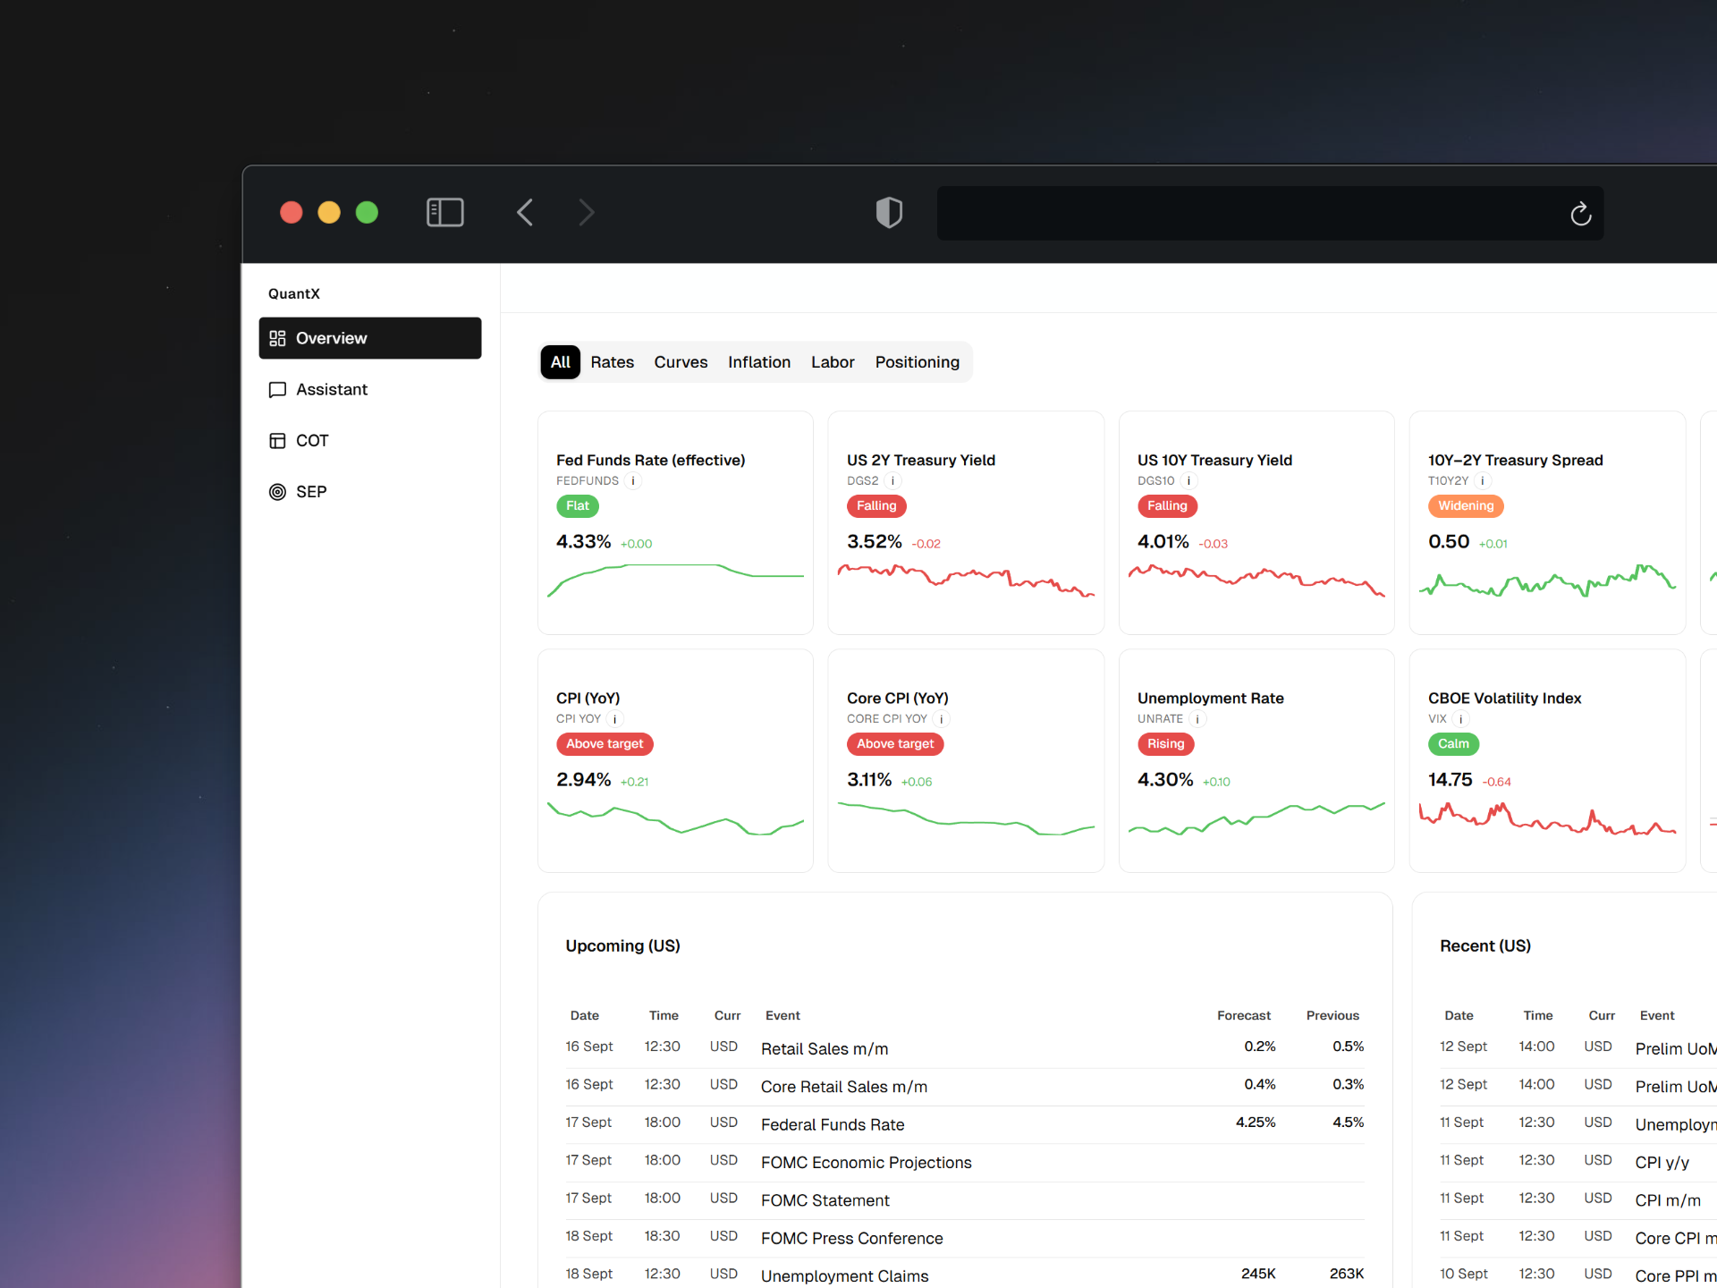
Task: Open the Federal Funds Rate event row
Action: click(832, 1125)
